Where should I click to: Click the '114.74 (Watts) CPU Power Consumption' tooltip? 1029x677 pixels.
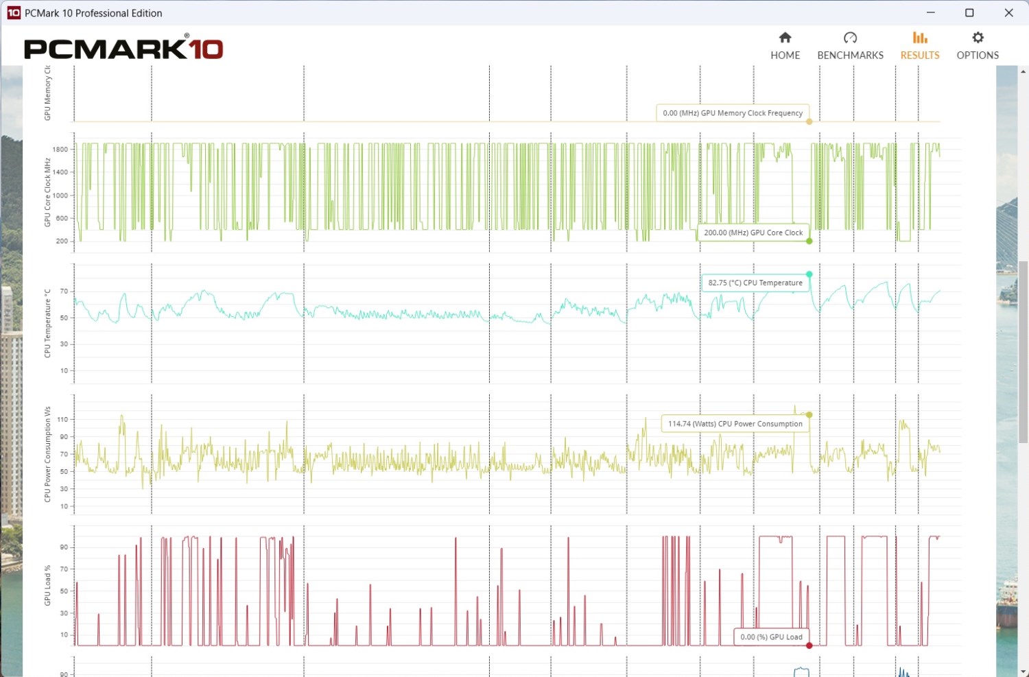tap(735, 424)
